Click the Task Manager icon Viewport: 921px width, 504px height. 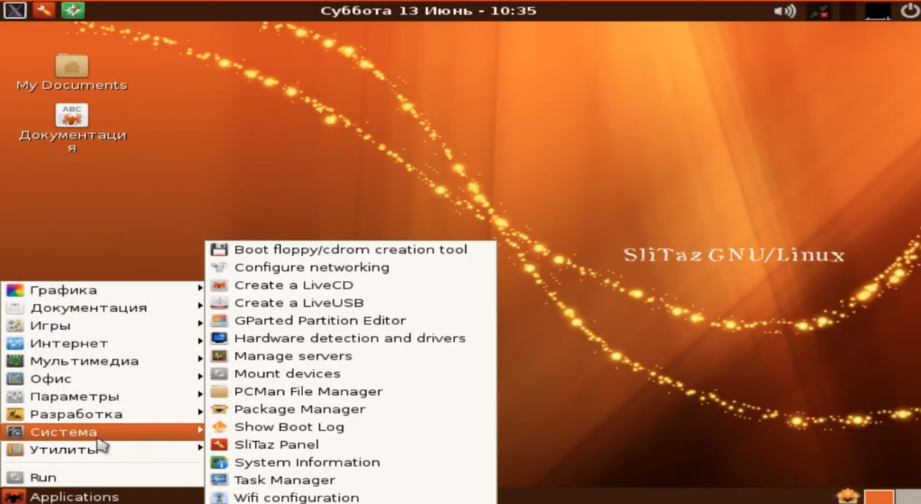click(220, 479)
